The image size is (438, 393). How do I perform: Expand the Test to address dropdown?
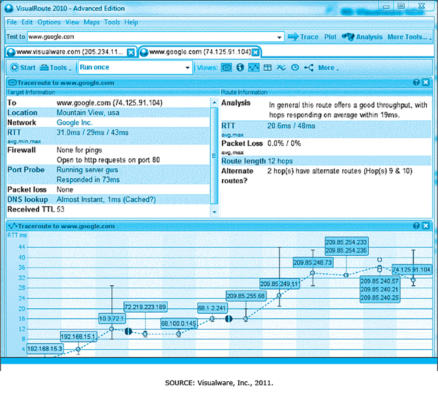tap(279, 37)
